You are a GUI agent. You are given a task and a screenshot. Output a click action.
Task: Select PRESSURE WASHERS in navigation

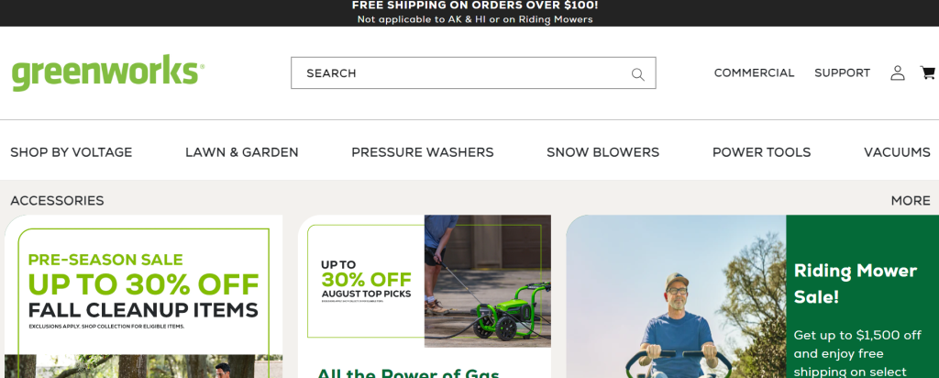(x=423, y=152)
